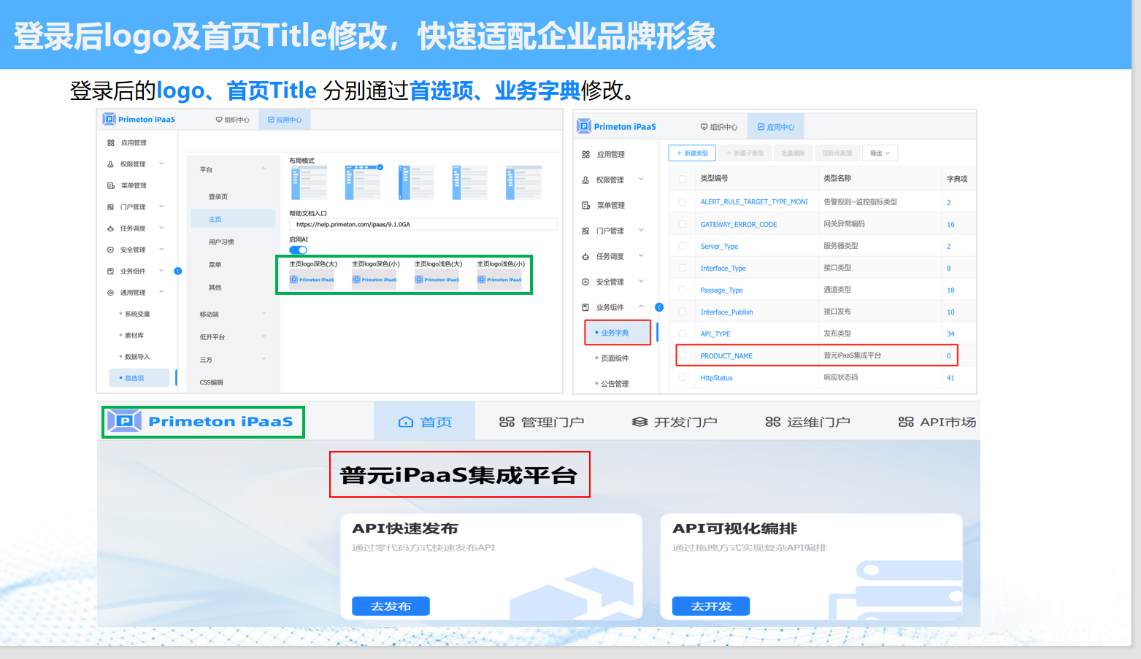Tick the select-all checkbox in the table header
This screenshot has width=1141, height=659.
[x=682, y=179]
